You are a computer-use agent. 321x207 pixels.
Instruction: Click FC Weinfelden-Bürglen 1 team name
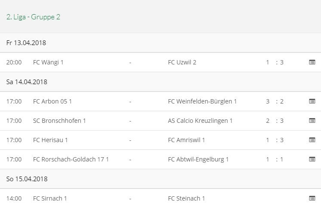coord(202,101)
